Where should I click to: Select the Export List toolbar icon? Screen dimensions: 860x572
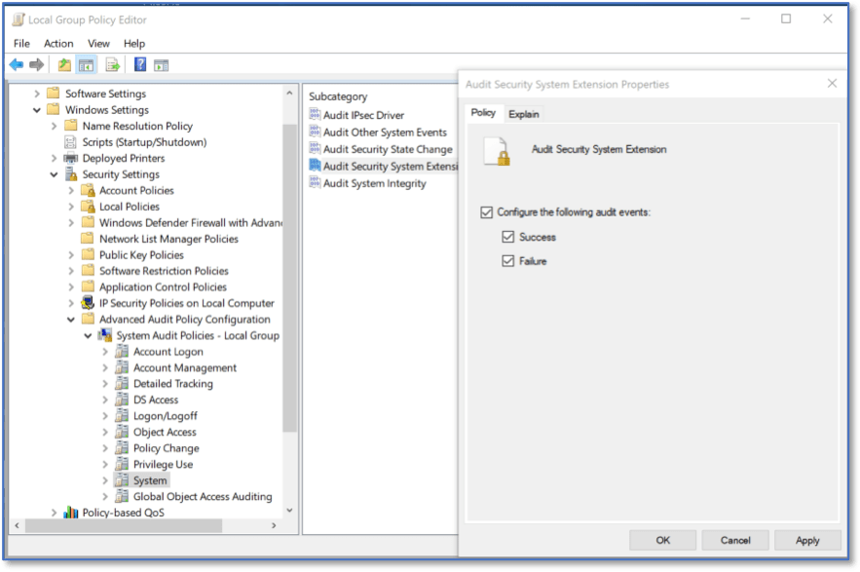tap(110, 64)
